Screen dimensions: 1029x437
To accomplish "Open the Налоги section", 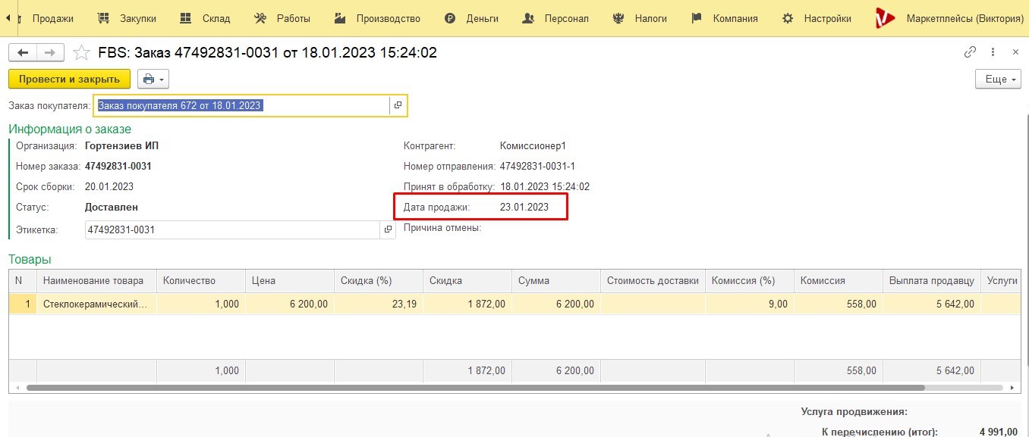I will coord(640,18).
